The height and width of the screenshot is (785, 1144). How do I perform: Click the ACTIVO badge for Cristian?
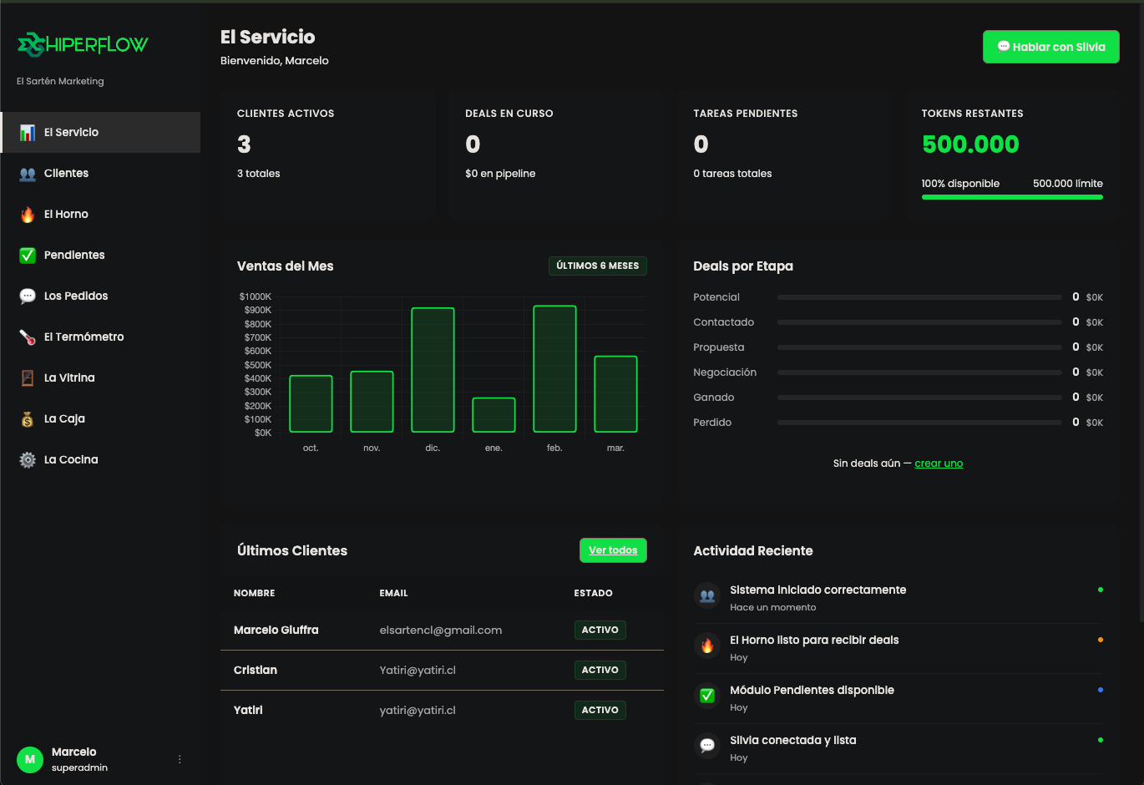click(x=600, y=671)
